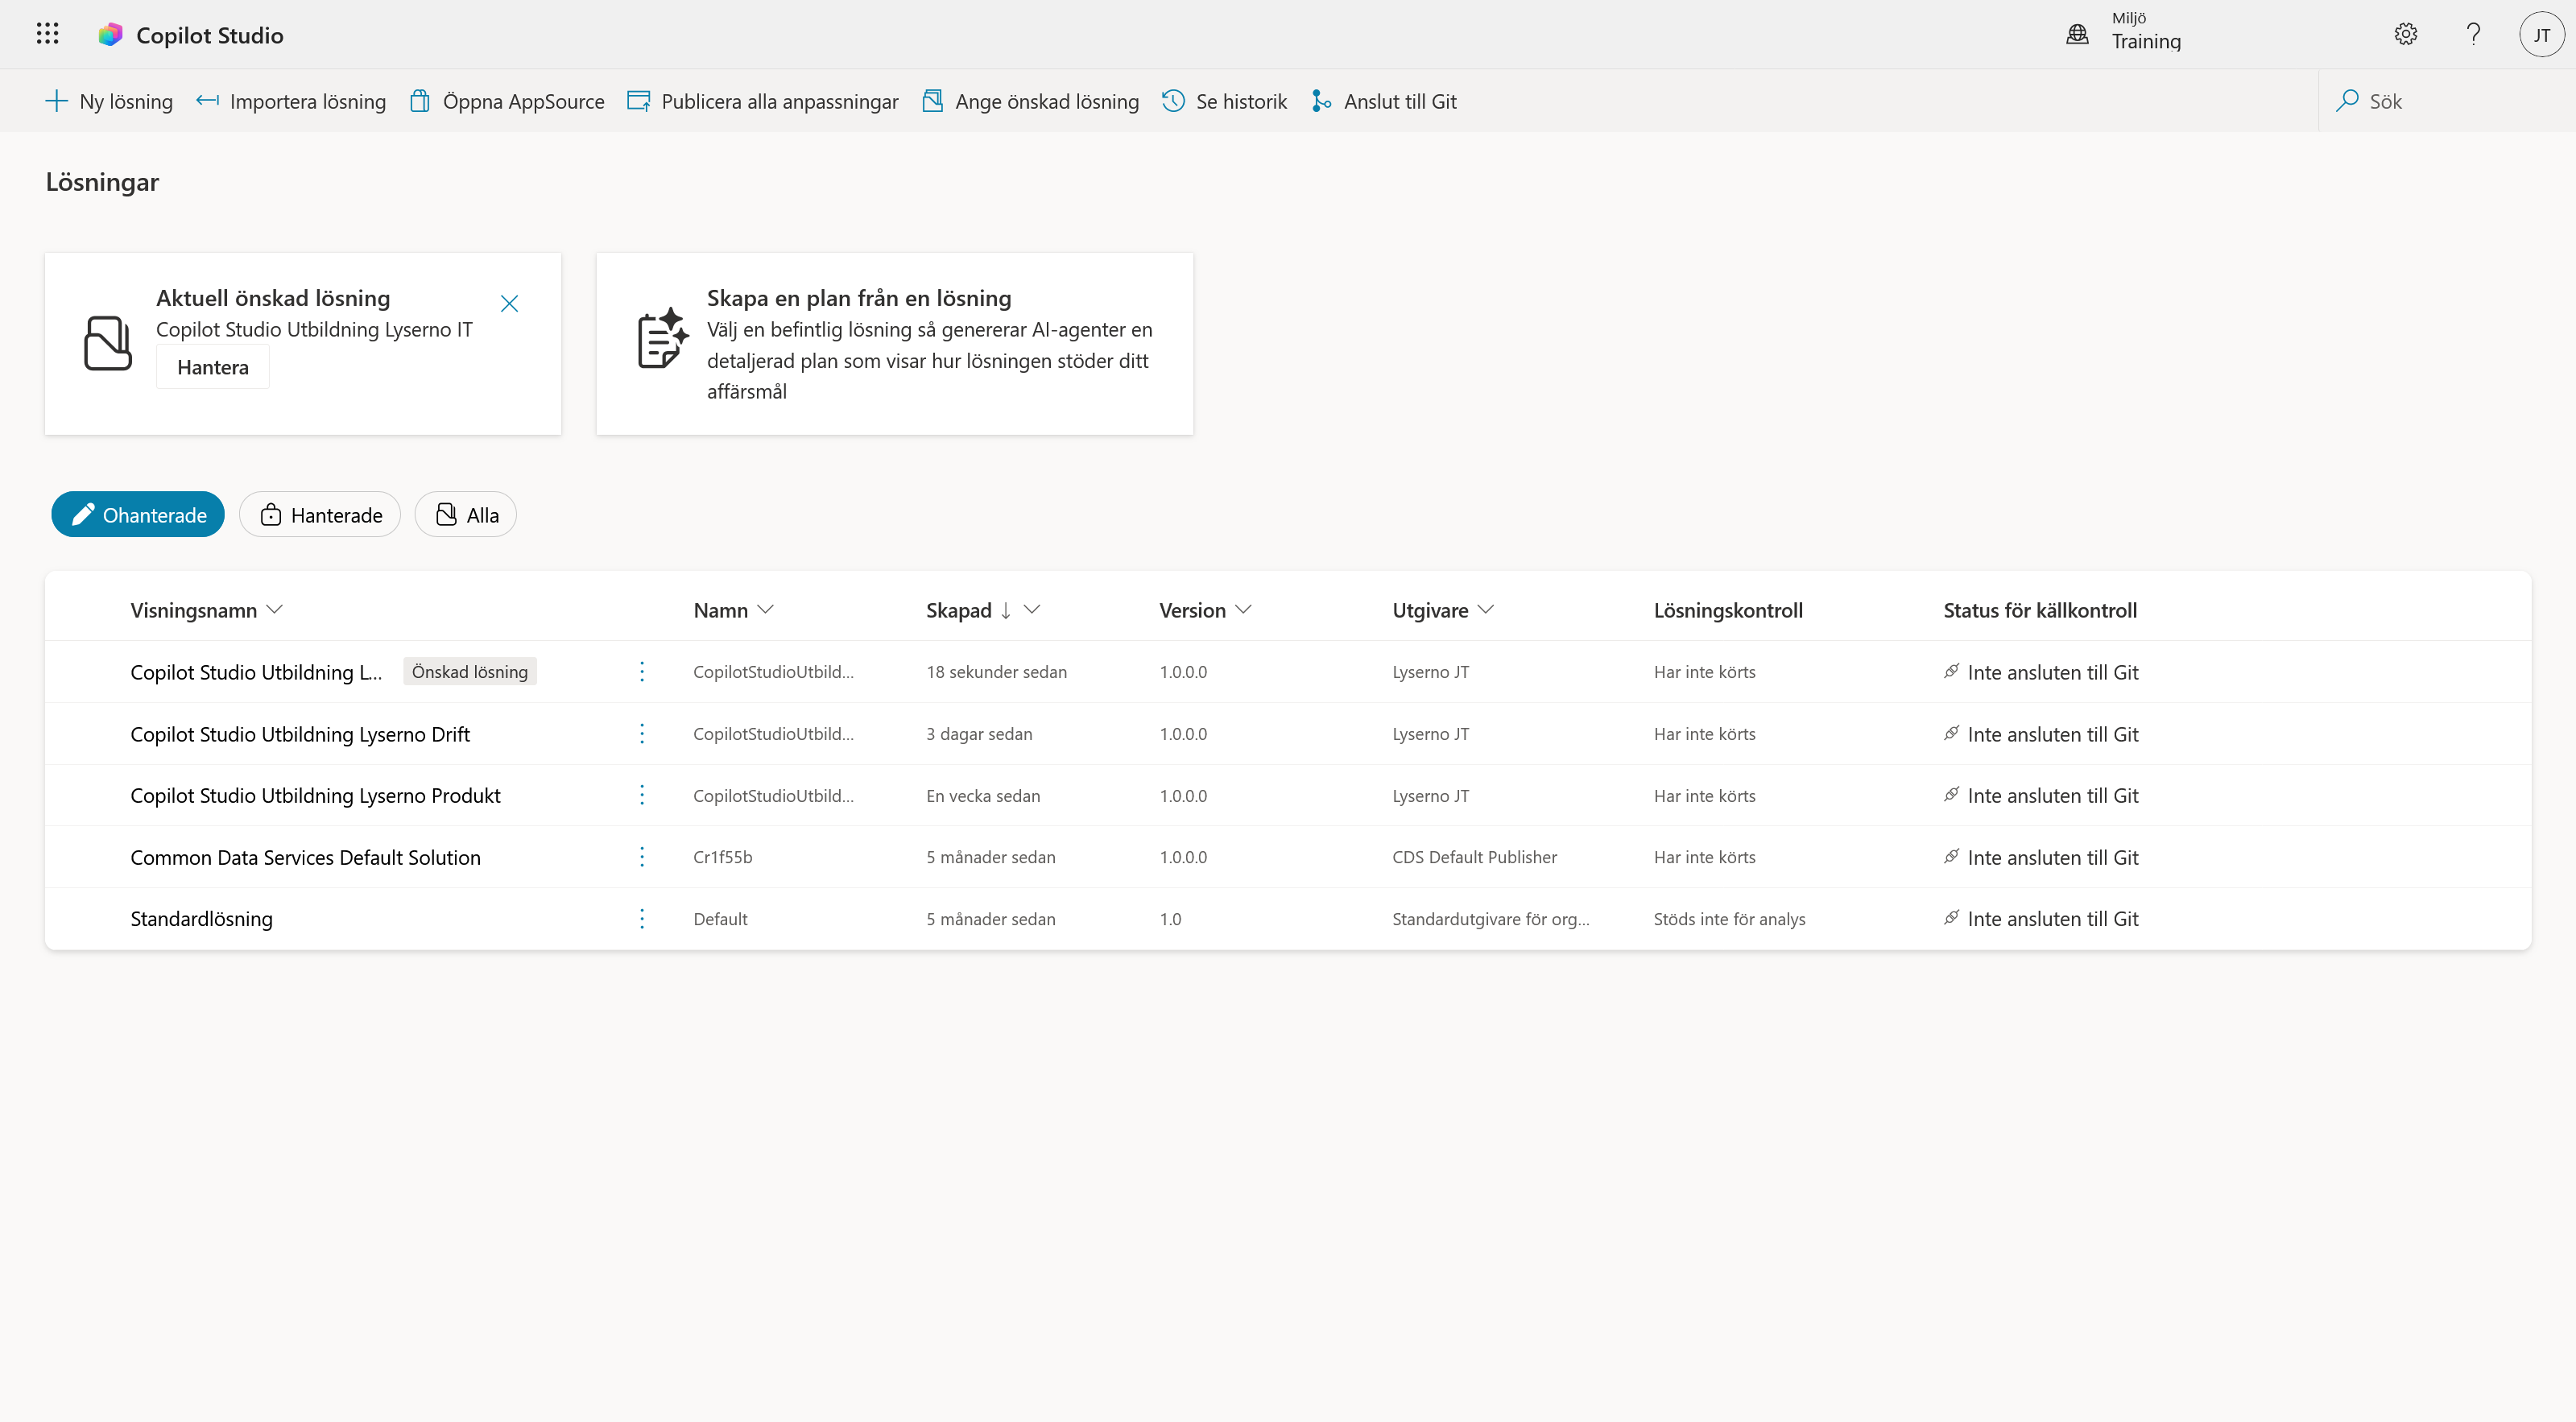
Task: Click the Önskad lösning badge
Action: (x=470, y=672)
